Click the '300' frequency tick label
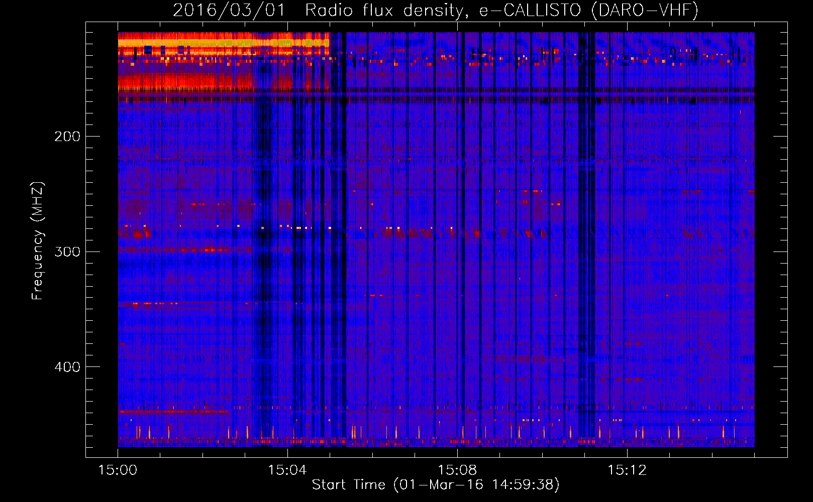Image resolution: width=813 pixels, height=502 pixels. pos(67,252)
